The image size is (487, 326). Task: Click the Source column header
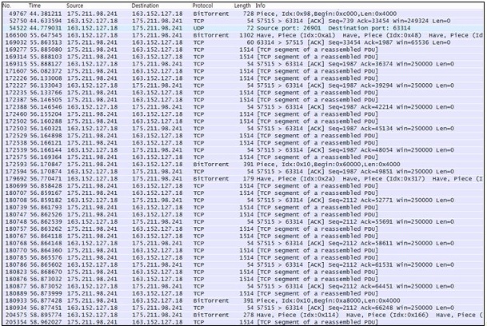pyautogui.click(x=74, y=6)
